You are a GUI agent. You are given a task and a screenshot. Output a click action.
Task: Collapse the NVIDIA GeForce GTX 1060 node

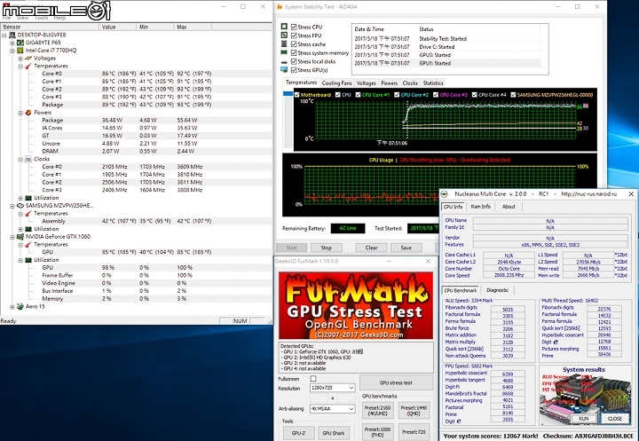[12, 236]
